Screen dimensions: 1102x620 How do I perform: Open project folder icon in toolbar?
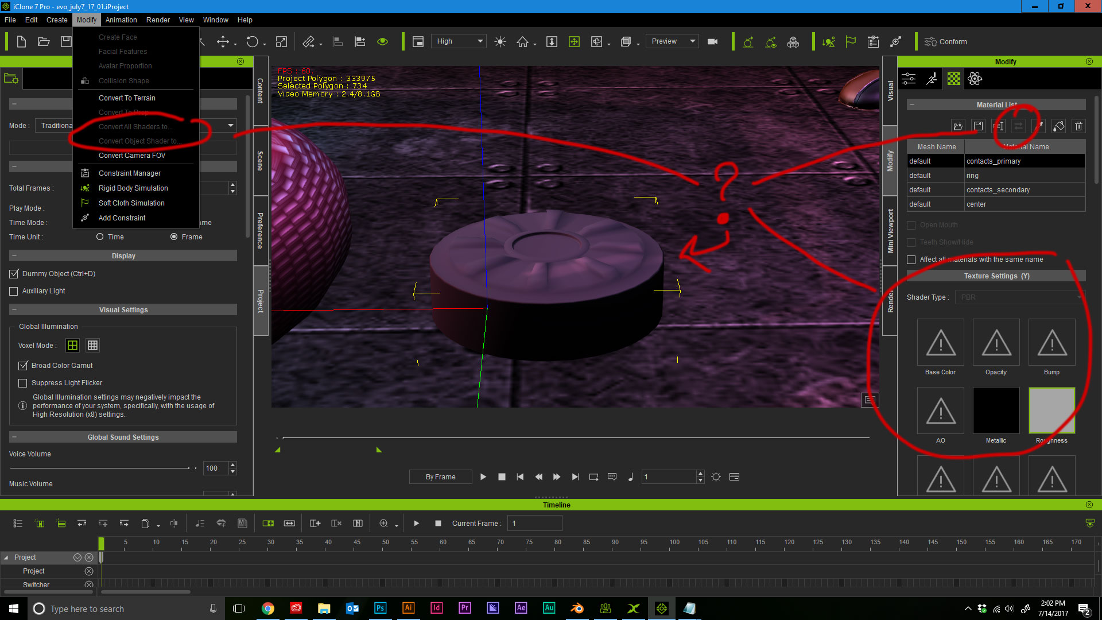pos(44,41)
